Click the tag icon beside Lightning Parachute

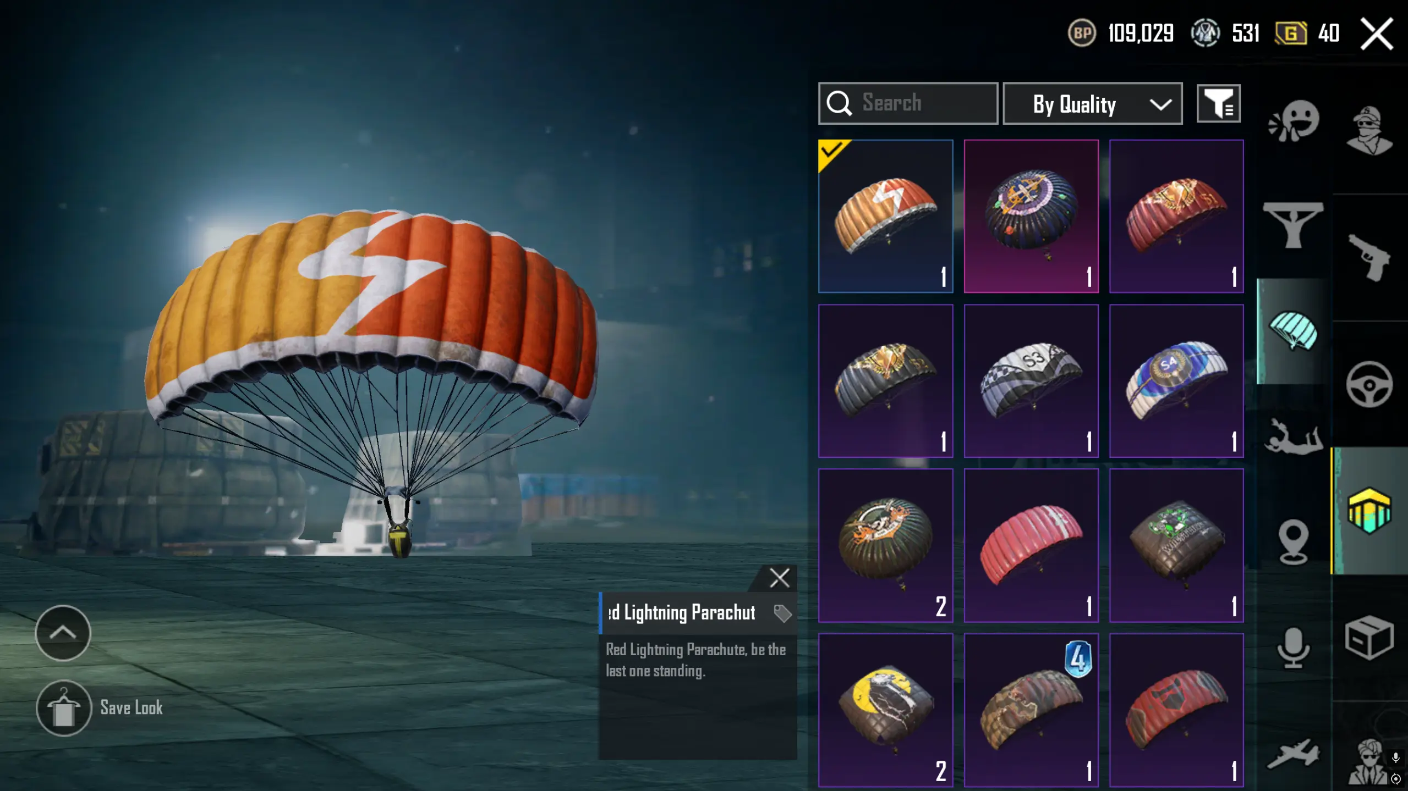coord(782,613)
